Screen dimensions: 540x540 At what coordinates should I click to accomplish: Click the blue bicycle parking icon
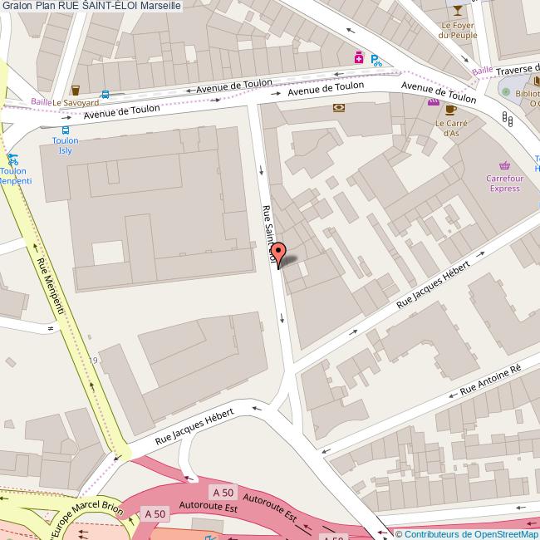[376, 61]
